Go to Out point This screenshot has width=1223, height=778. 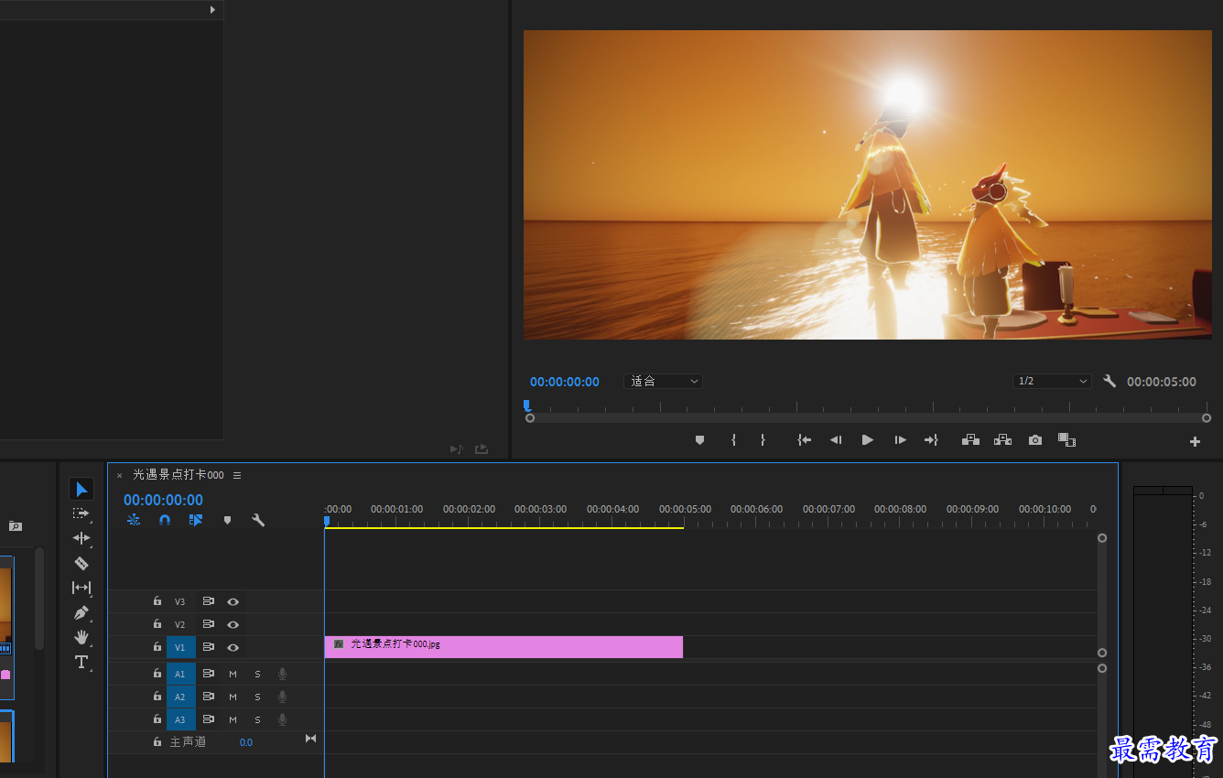pyautogui.click(x=931, y=440)
